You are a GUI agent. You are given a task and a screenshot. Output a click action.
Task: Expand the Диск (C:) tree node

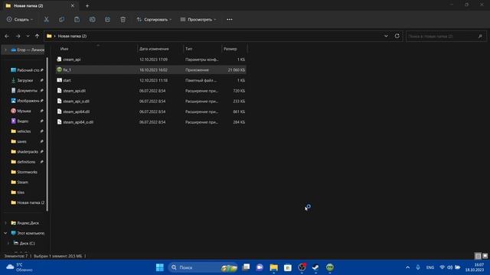[x=8, y=243]
